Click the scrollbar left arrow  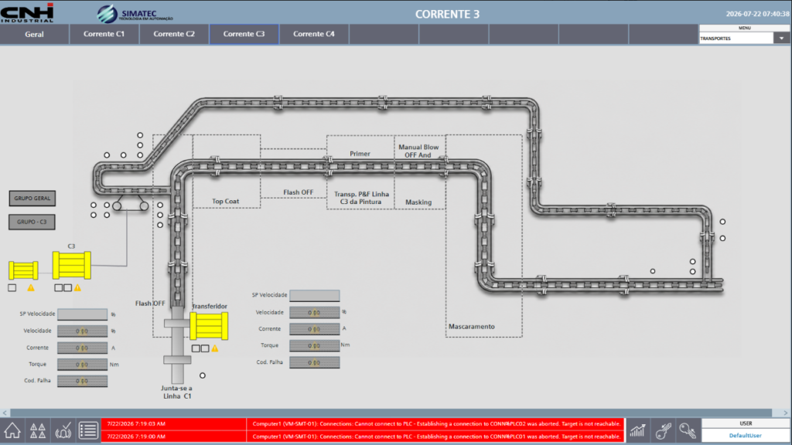coord(5,413)
